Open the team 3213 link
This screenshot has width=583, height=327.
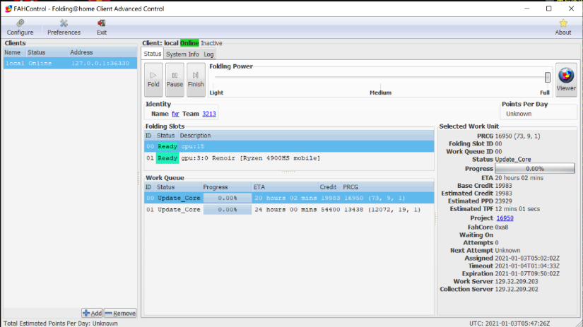pyautogui.click(x=209, y=114)
